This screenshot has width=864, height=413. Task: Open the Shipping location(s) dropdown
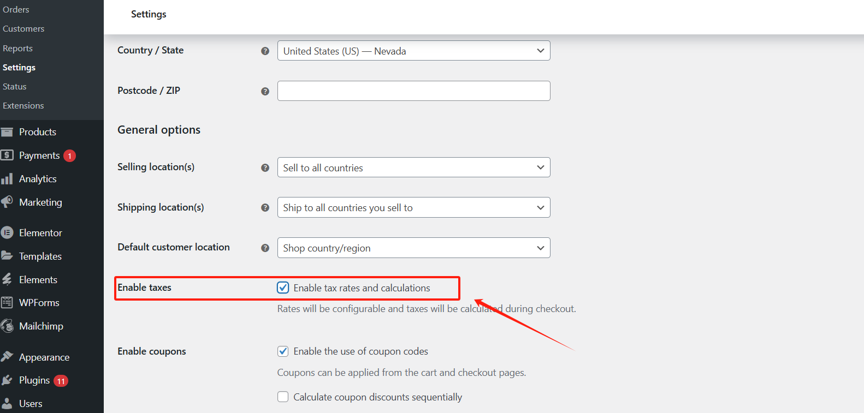(413, 207)
